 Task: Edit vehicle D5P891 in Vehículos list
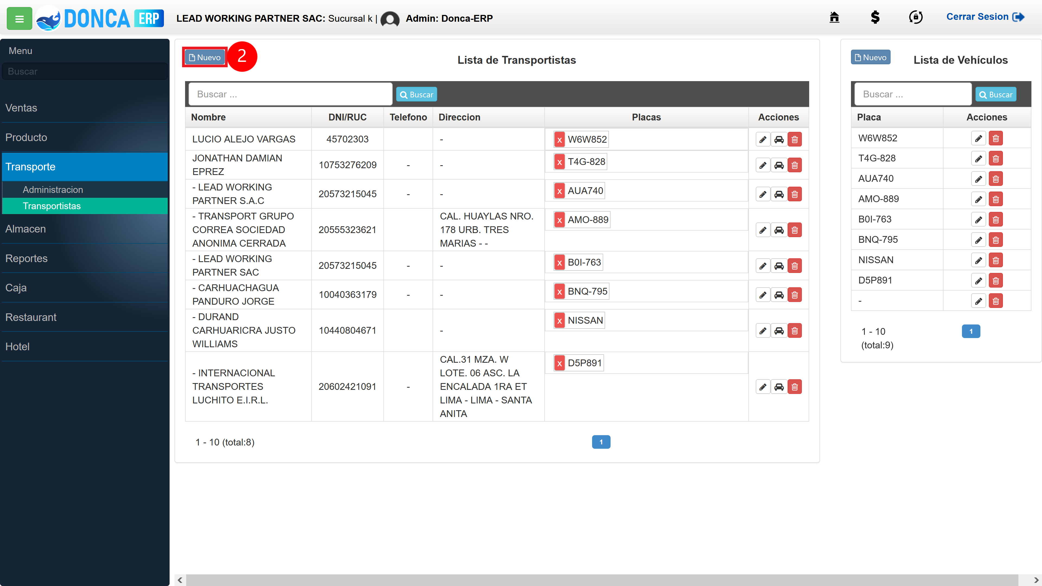(x=979, y=281)
